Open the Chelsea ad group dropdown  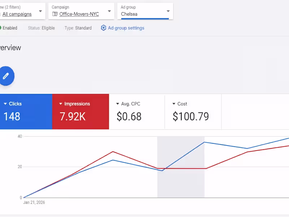tap(168, 11)
